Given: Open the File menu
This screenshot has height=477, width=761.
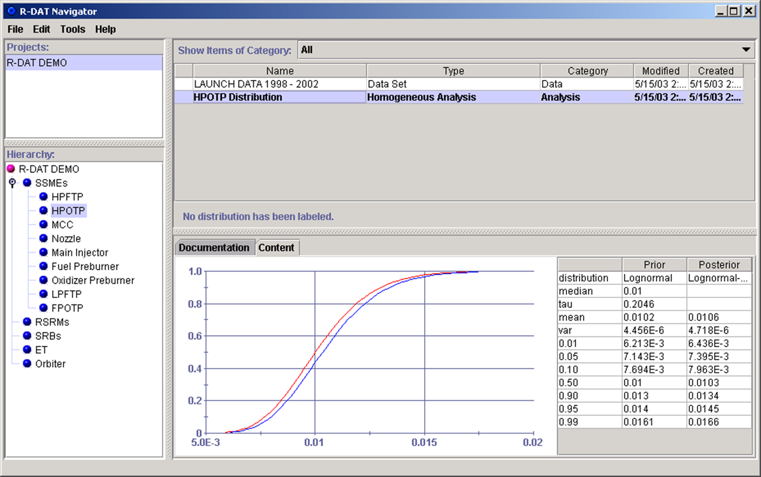Looking at the screenshot, I should click(15, 29).
